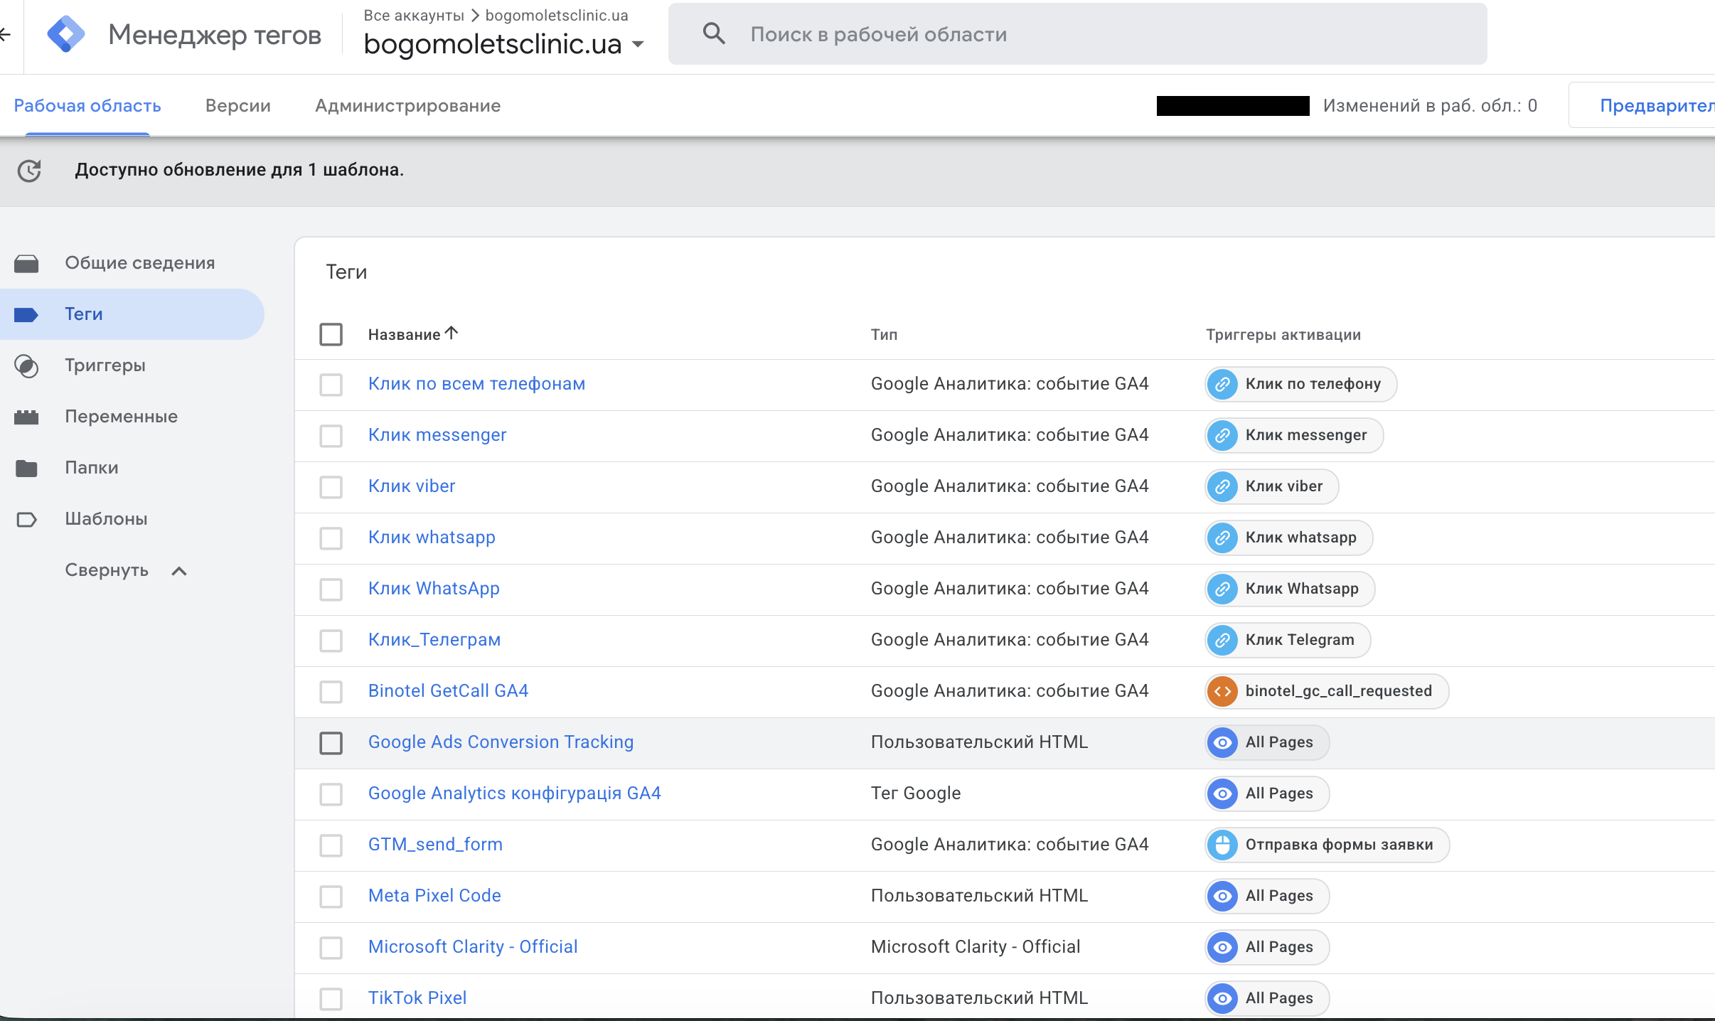This screenshot has height=1021, width=1715.
Task: Click the search magnifier icon
Action: (714, 34)
